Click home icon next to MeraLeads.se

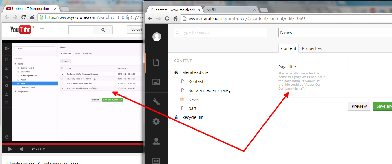coord(176,72)
